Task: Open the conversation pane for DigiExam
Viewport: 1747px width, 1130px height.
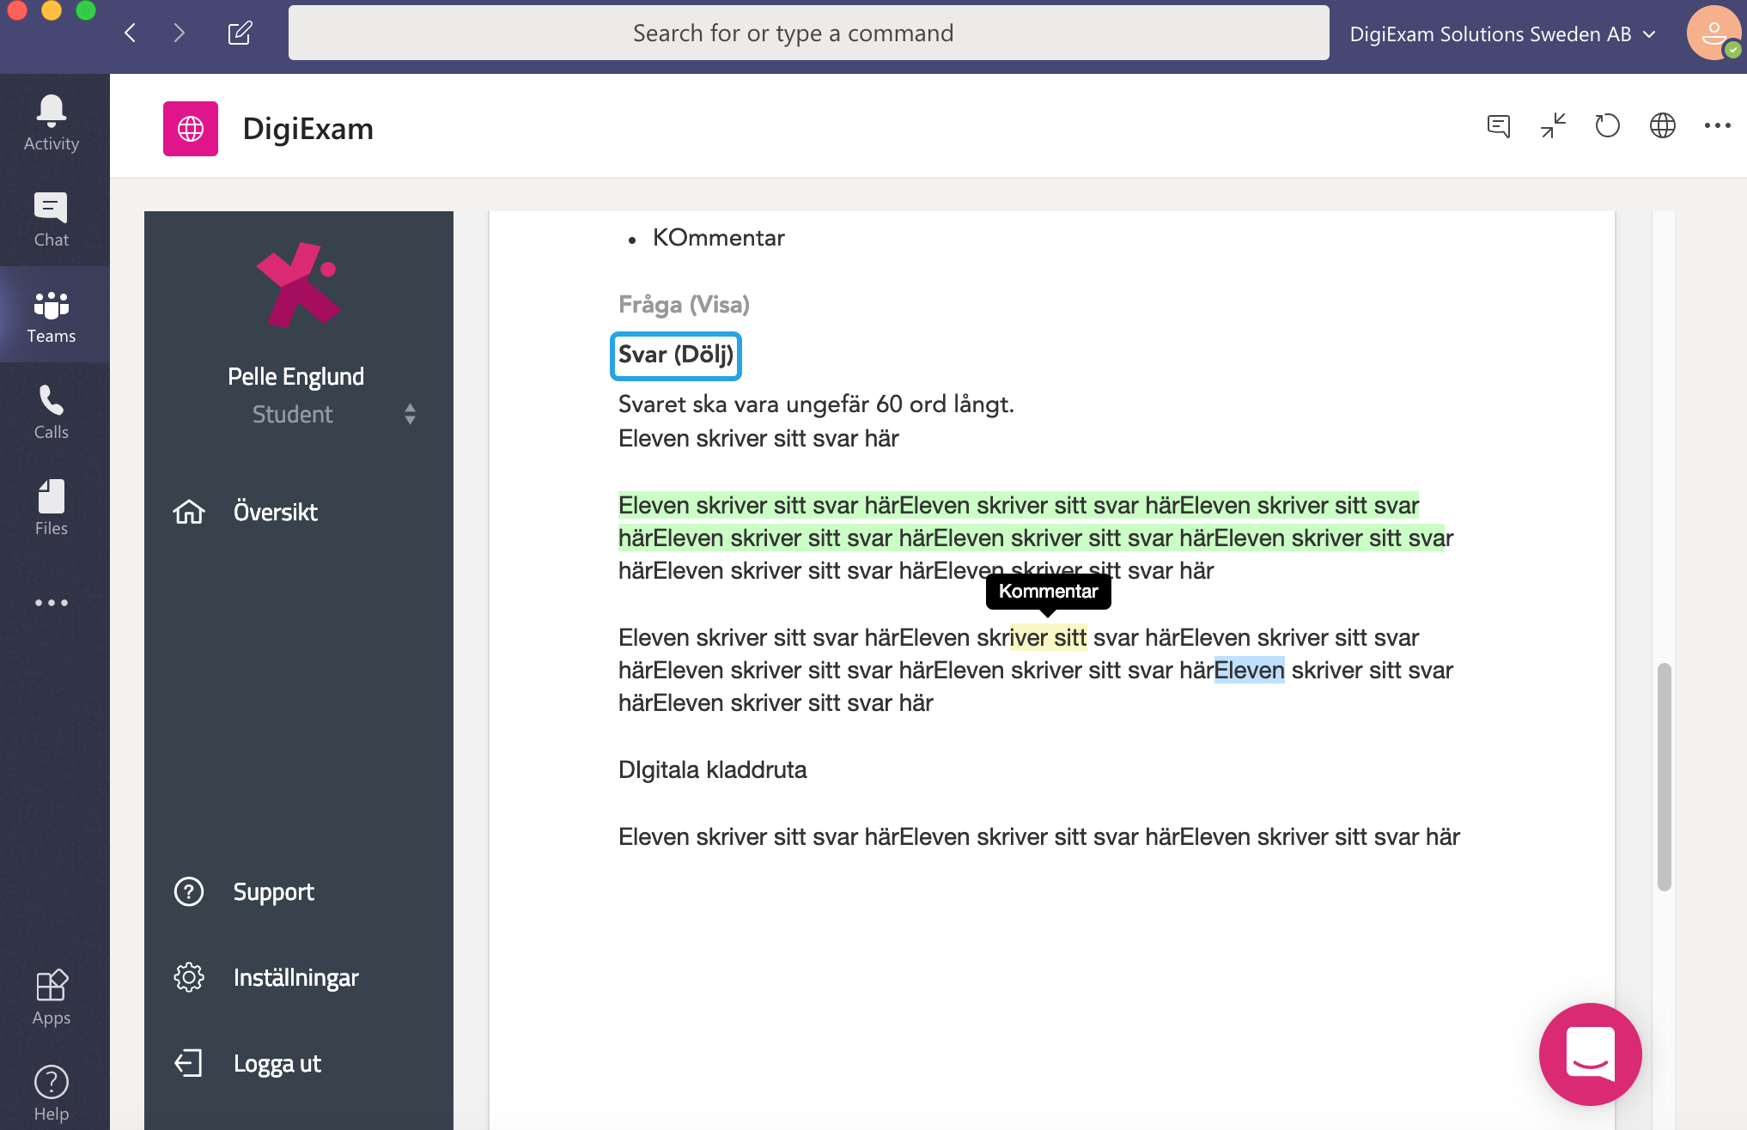Action: coord(1497,125)
